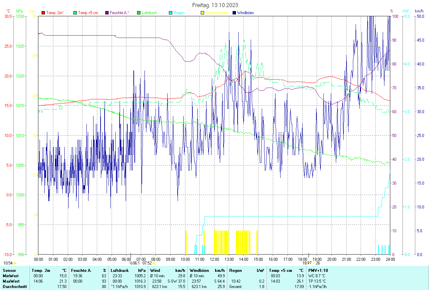Viewport: 429px width, 290px height.
Task: Click the 'Durchschnitt' row label
Action: 15,287
